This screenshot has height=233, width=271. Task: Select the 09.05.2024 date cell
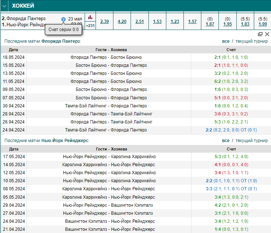[x=13, y=89]
